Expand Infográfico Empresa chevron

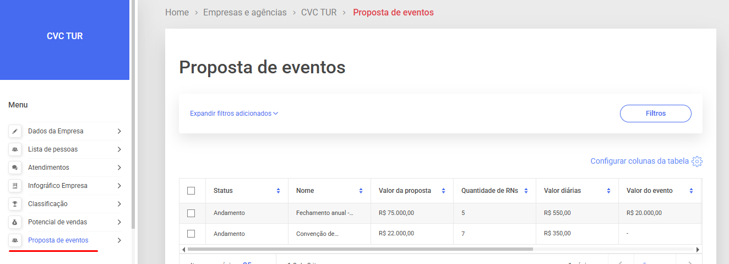tap(119, 186)
